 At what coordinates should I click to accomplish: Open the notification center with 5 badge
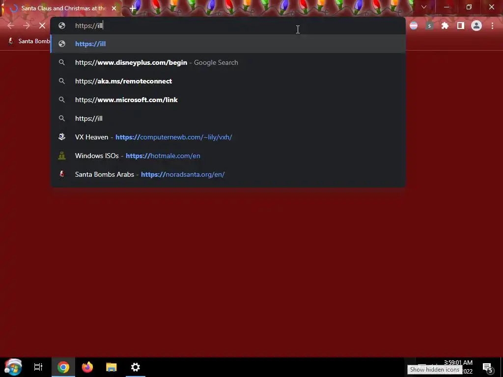pos(488,367)
